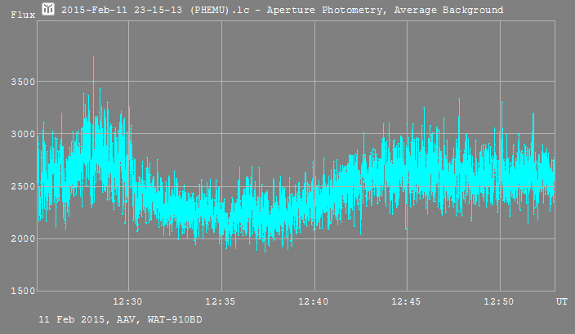Click the 'UT' time axis unit label
Image resolution: width=575 pixels, height=334 pixels.
point(562,302)
